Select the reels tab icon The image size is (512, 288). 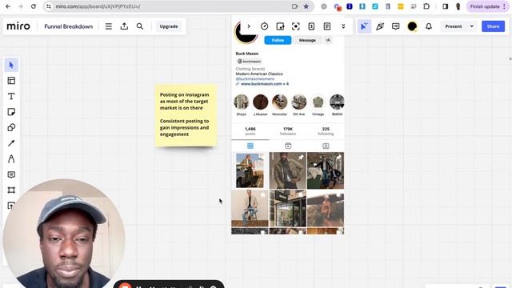coord(288,146)
